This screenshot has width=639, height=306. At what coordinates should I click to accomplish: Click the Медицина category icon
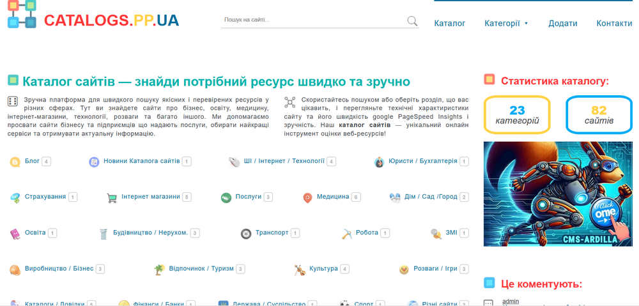(x=307, y=197)
